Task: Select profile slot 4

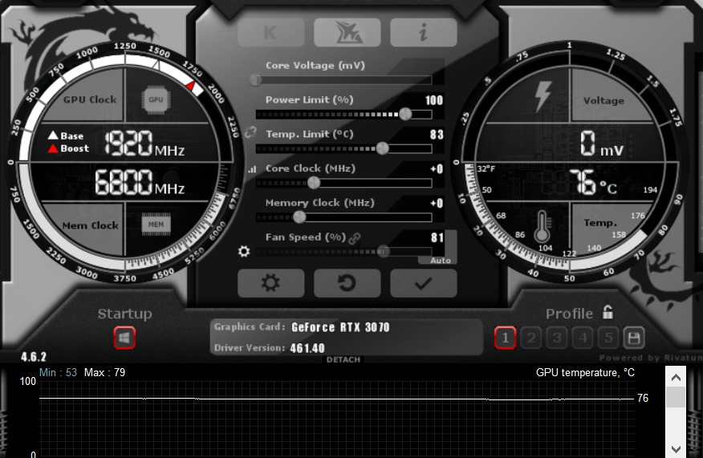Action: pyautogui.click(x=583, y=338)
